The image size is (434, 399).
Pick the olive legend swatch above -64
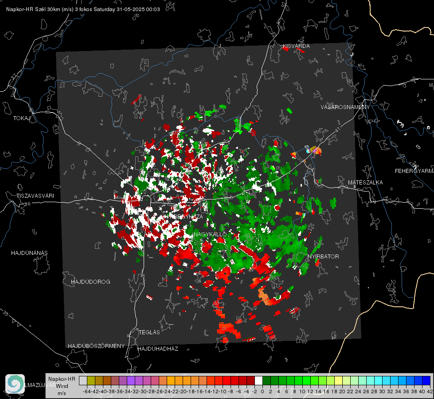91,381
